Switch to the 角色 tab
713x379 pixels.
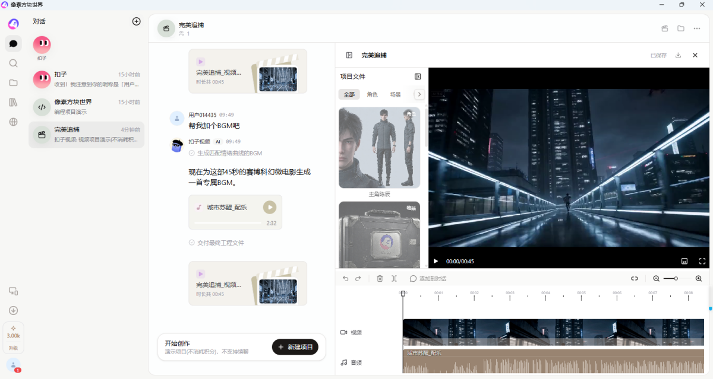click(x=372, y=94)
